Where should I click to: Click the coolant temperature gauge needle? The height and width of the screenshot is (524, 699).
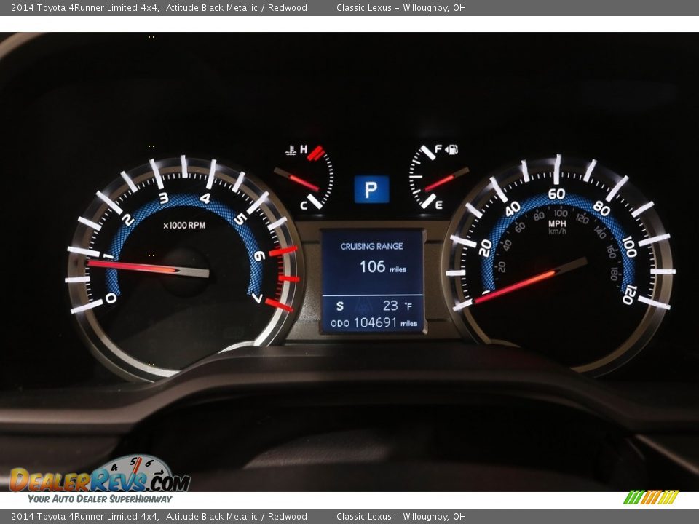pyautogui.click(x=296, y=180)
